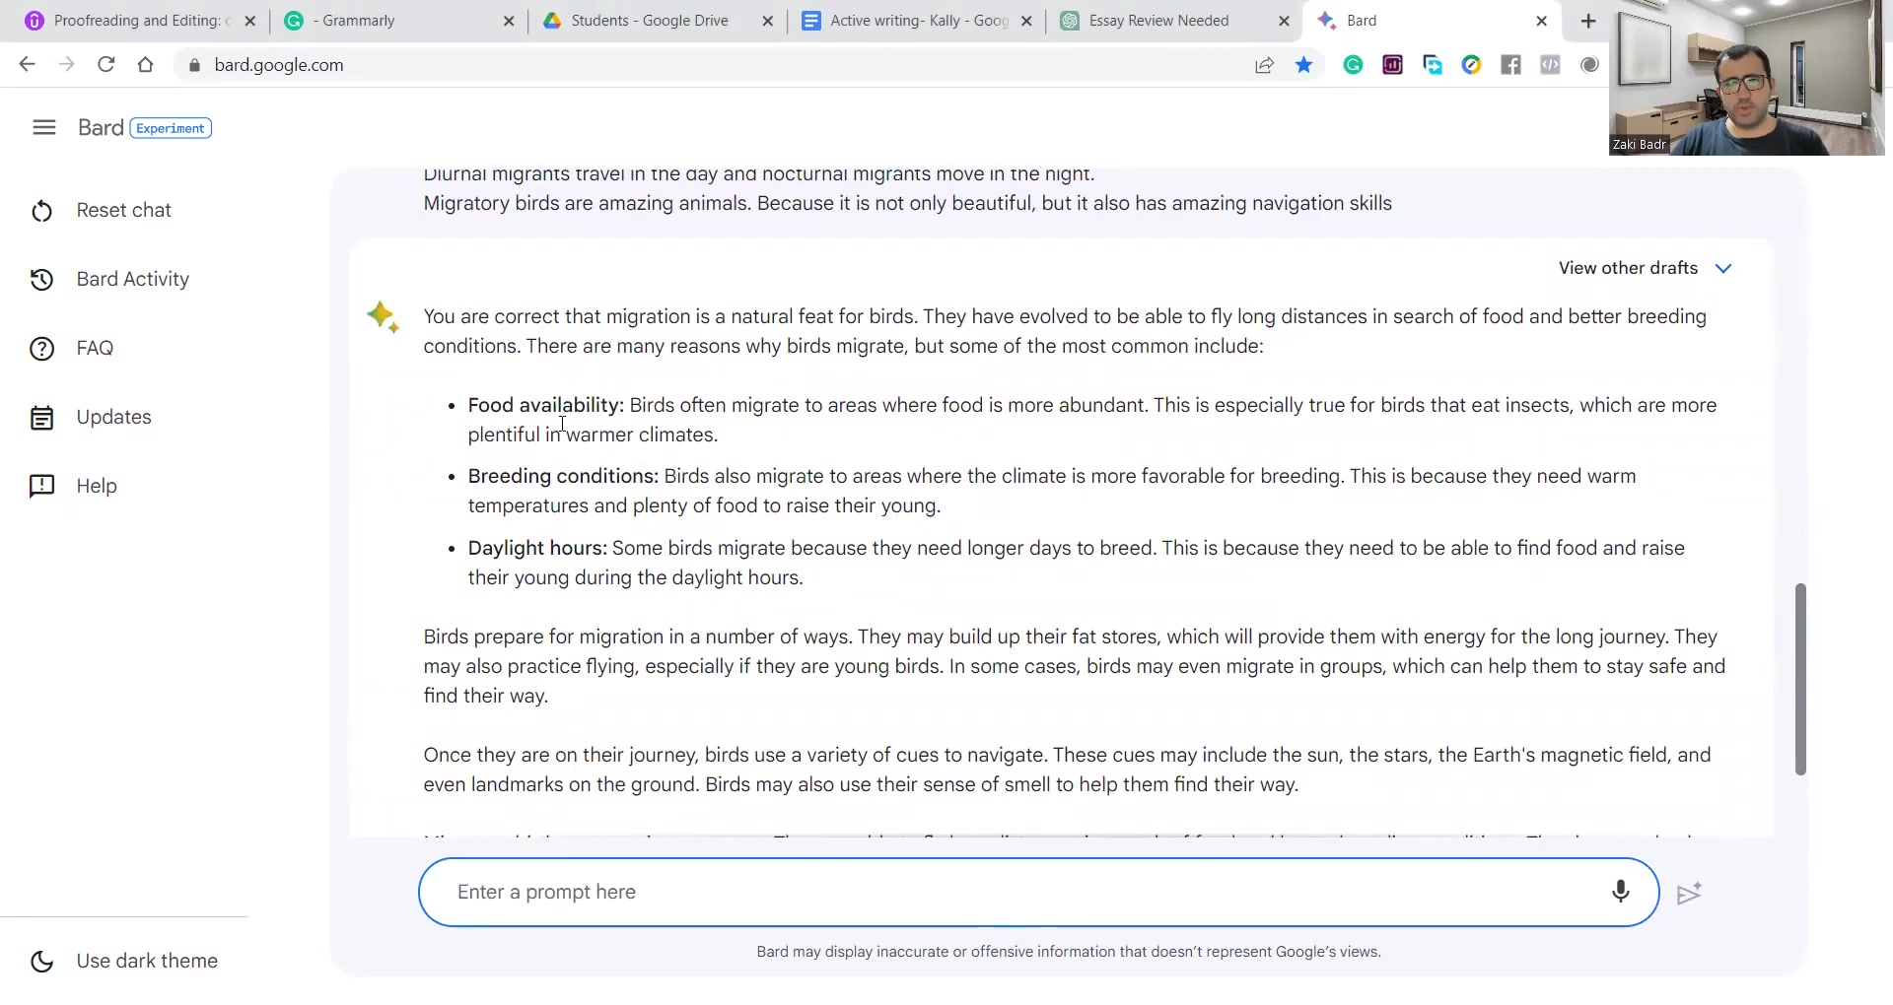Open the blue translate extension icon
This screenshot has height=1005, width=1893.
pyautogui.click(x=1432, y=65)
